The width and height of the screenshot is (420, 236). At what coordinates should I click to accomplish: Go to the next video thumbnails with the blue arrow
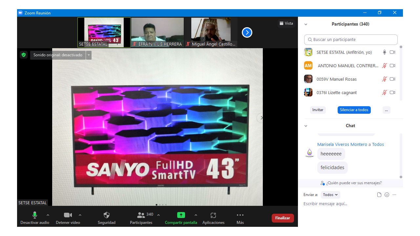coord(247,32)
